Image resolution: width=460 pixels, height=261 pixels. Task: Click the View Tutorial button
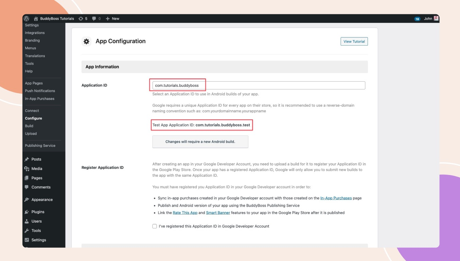(354, 41)
